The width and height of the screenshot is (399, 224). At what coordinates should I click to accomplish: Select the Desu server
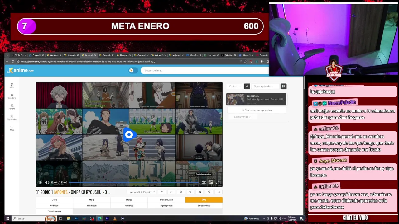coord(54,200)
